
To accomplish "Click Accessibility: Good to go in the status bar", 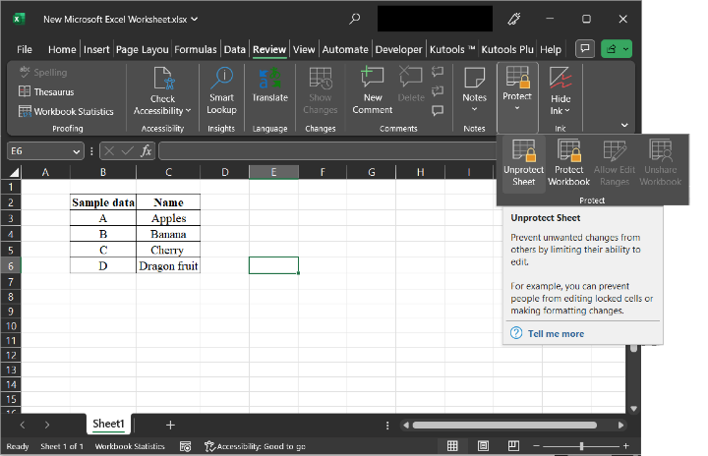I will 255,446.
